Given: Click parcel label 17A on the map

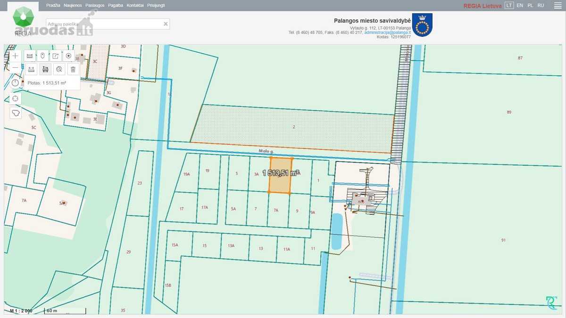Looking at the screenshot, I should (205, 207).
